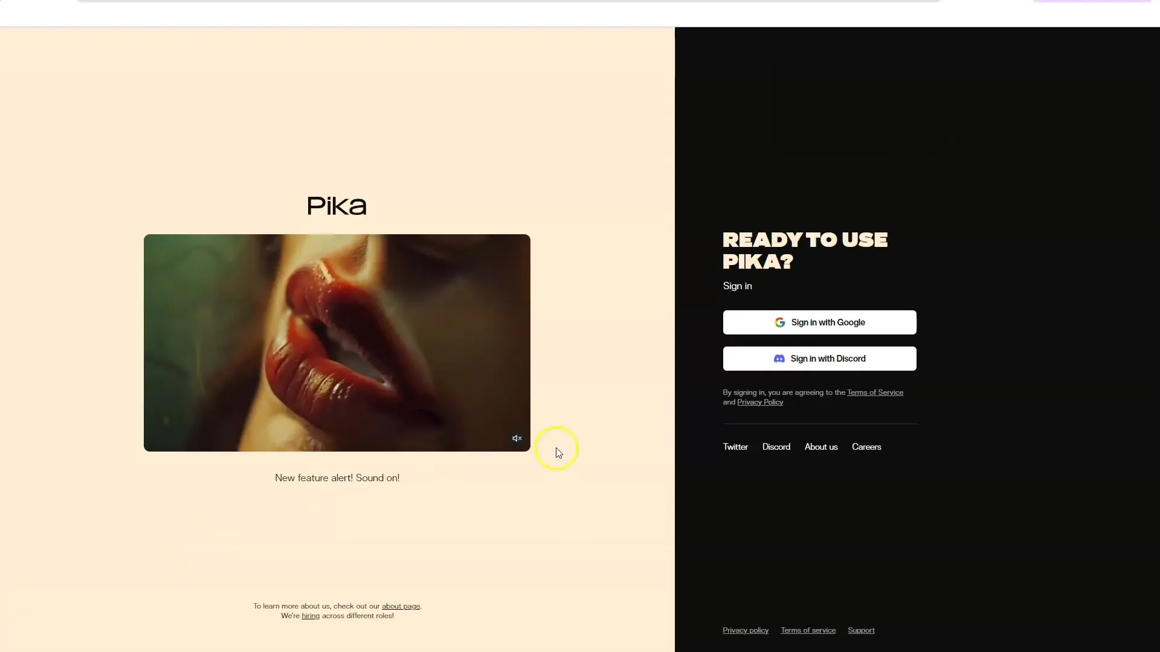Image resolution: width=1160 pixels, height=652 pixels.
Task: Click the Support footer link
Action: [x=861, y=630]
